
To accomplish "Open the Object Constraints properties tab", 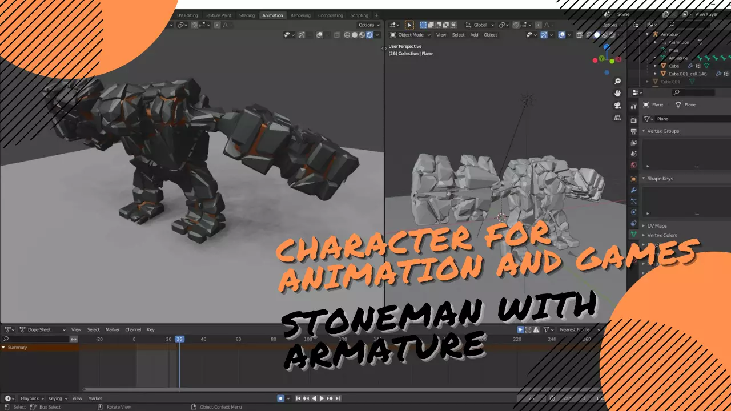I will 633,224.
